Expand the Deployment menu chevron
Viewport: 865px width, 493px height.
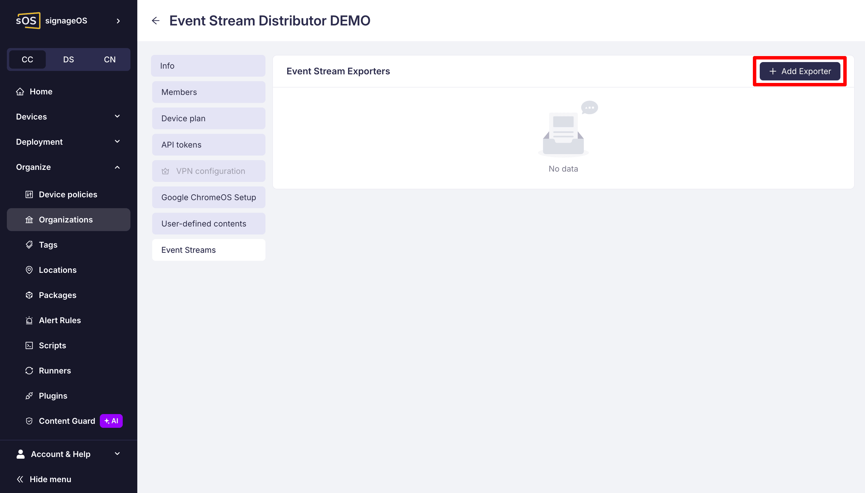[117, 142]
